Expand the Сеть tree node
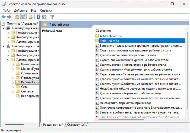Image resolution: width=190 pixels, height=133 pixels. [13, 87]
